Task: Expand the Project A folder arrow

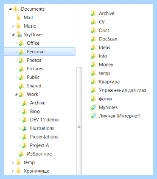Action: [20, 145]
